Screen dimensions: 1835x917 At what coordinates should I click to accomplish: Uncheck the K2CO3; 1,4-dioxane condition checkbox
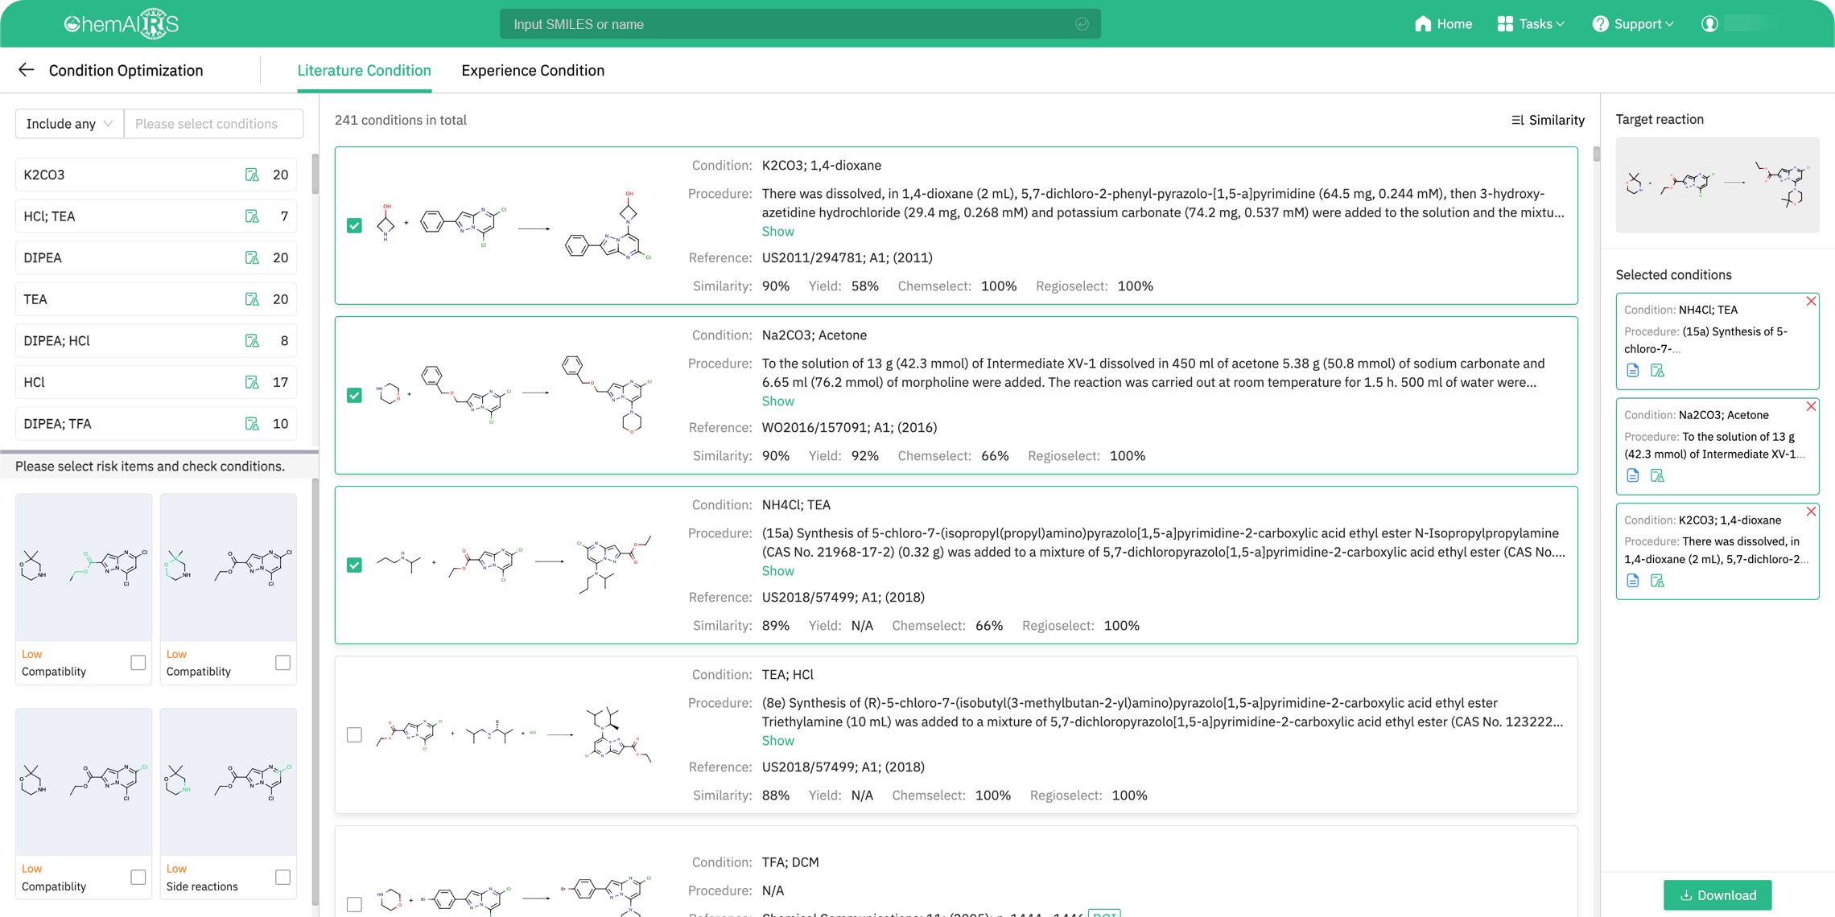coord(354,226)
